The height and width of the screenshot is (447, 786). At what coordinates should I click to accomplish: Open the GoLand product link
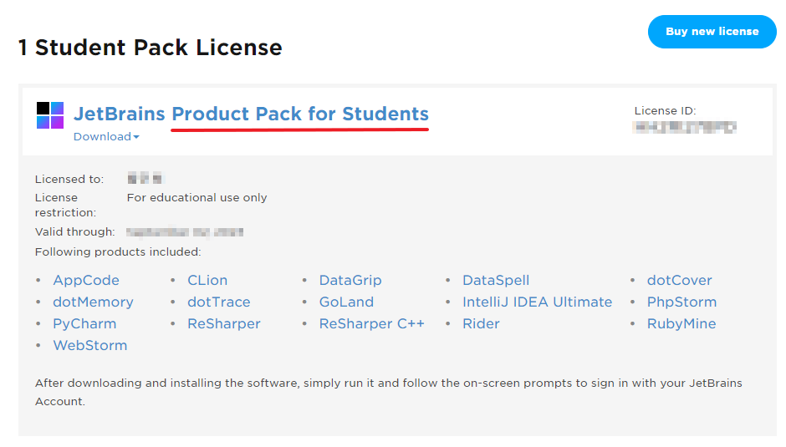pos(346,302)
